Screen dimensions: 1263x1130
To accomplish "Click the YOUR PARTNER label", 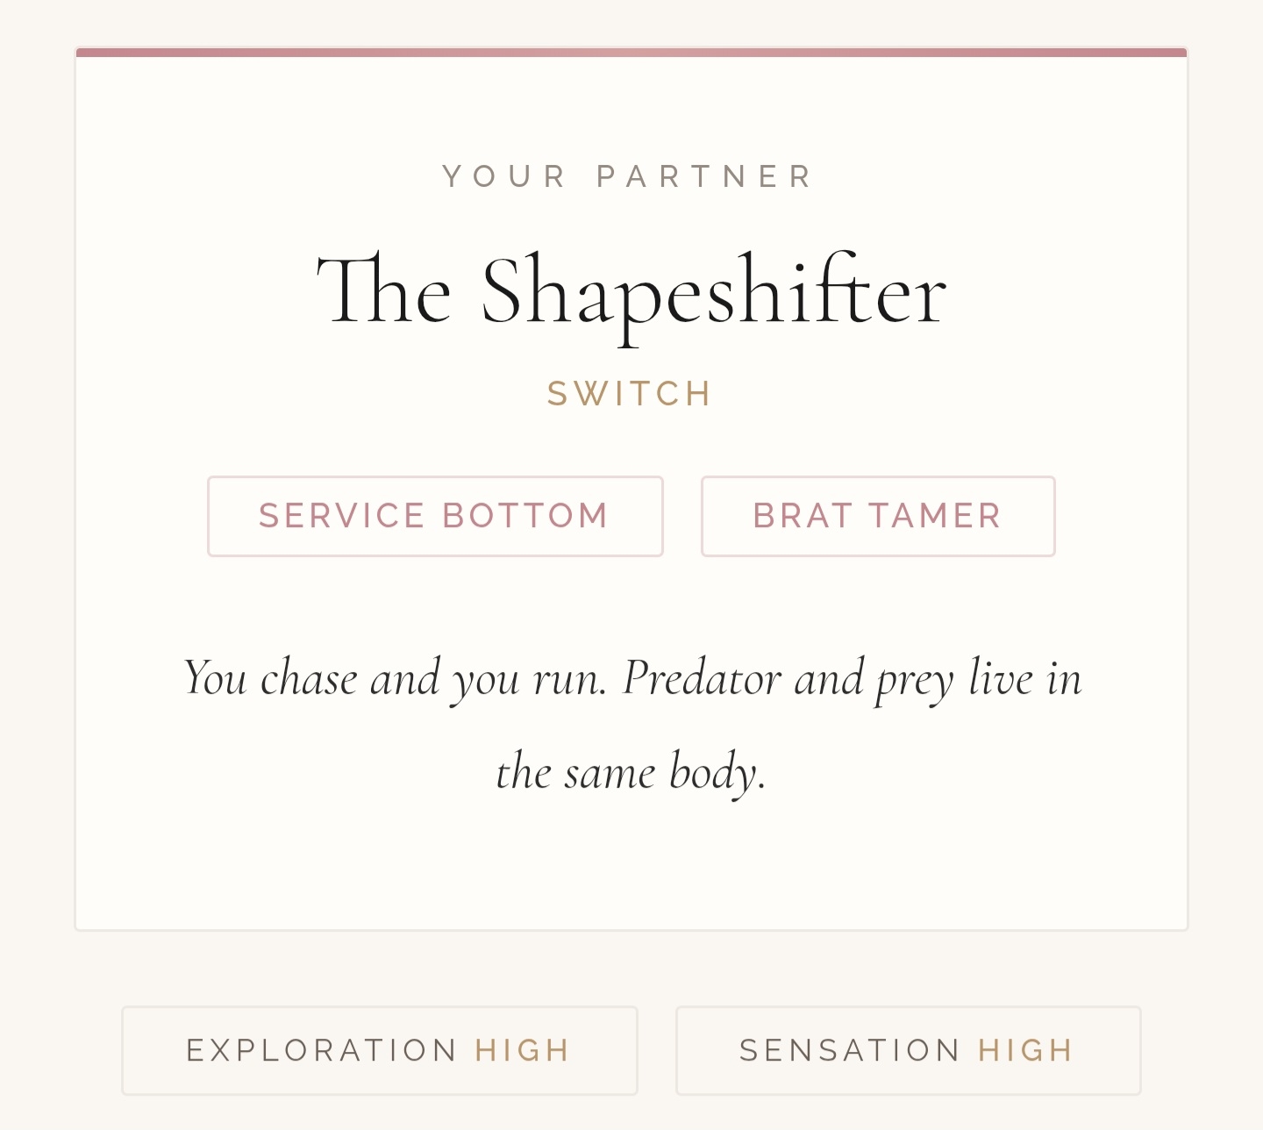I will [x=629, y=176].
